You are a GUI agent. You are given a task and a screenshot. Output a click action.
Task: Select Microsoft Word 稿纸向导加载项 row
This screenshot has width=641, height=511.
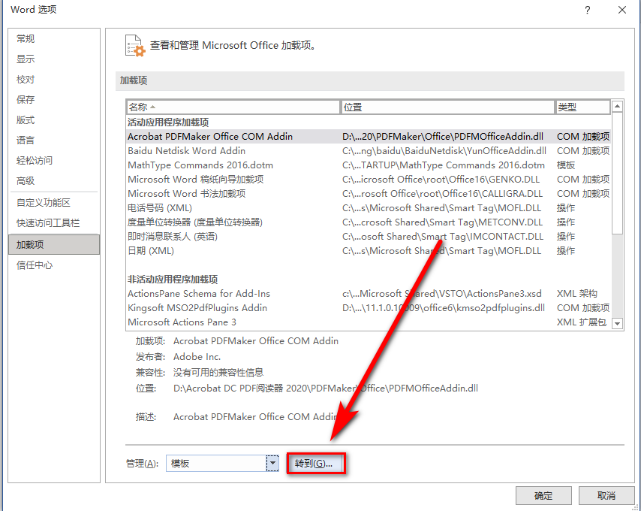point(369,180)
